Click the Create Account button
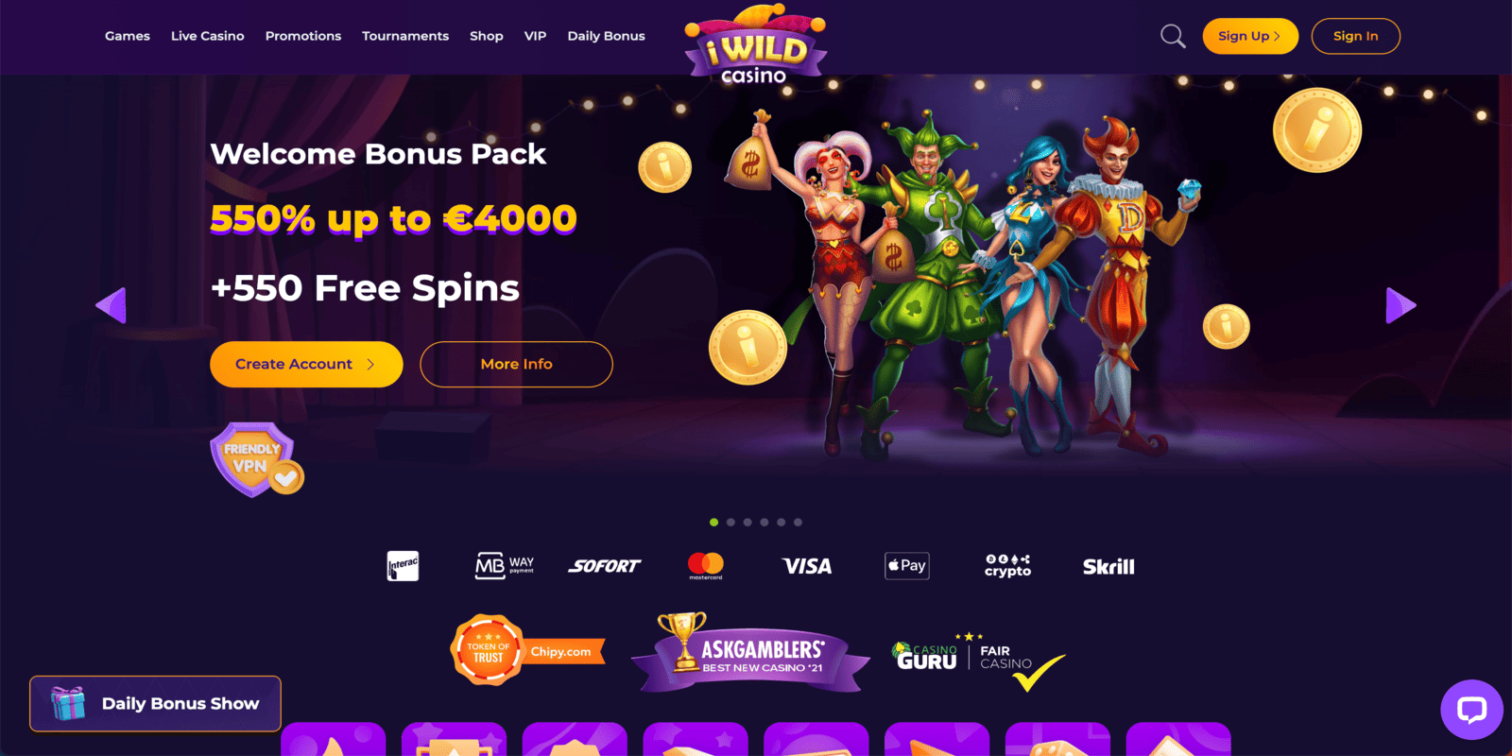This screenshot has height=756, width=1512. [x=306, y=364]
